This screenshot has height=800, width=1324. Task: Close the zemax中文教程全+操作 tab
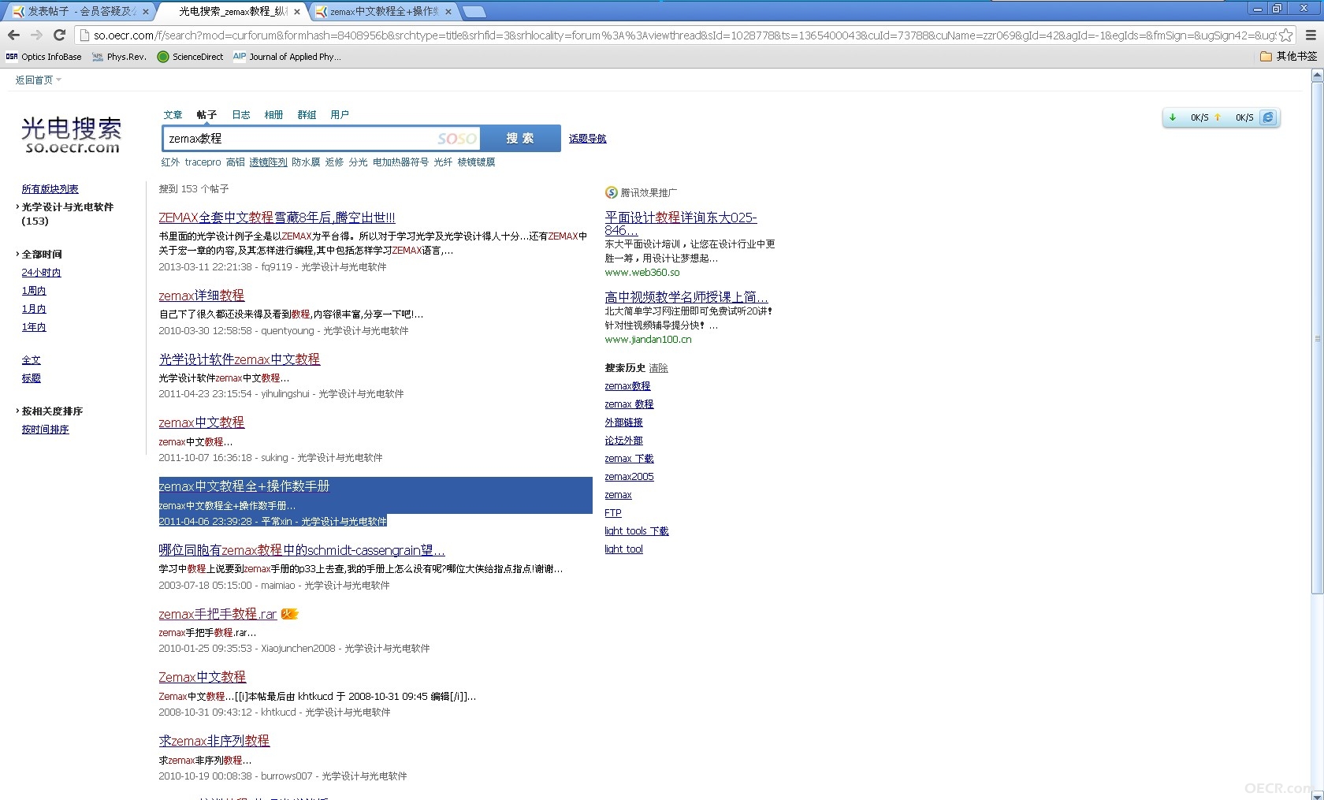[x=448, y=12]
